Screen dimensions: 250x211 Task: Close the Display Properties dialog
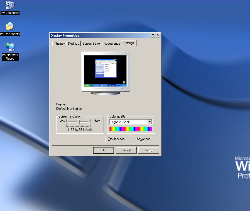158,35
